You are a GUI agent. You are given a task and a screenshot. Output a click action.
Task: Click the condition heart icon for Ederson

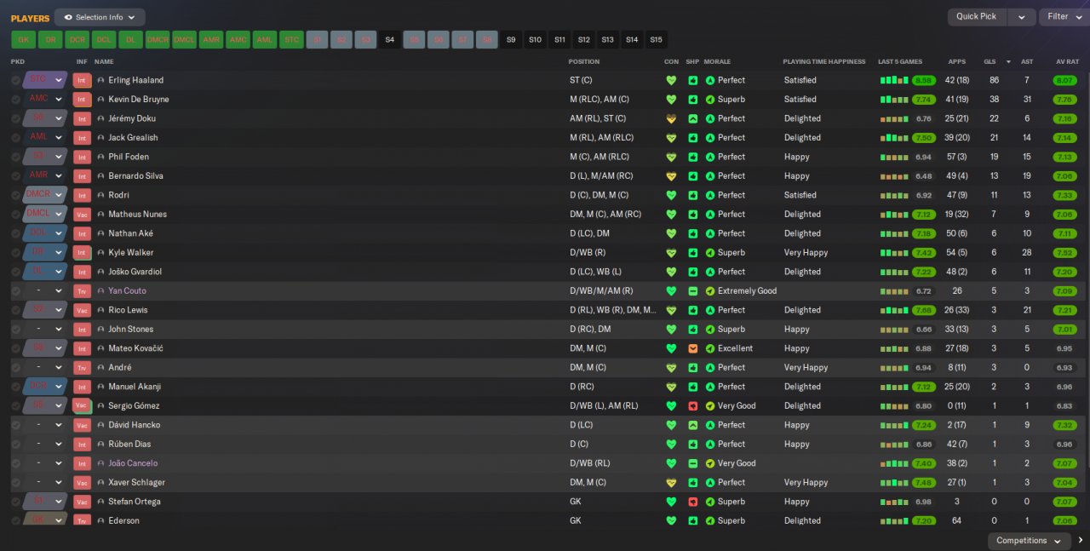pyautogui.click(x=671, y=521)
